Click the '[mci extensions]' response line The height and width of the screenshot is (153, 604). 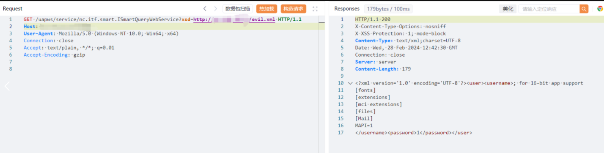[379, 104]
